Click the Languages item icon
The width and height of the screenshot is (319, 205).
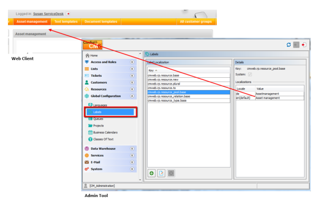coord(90,105)
